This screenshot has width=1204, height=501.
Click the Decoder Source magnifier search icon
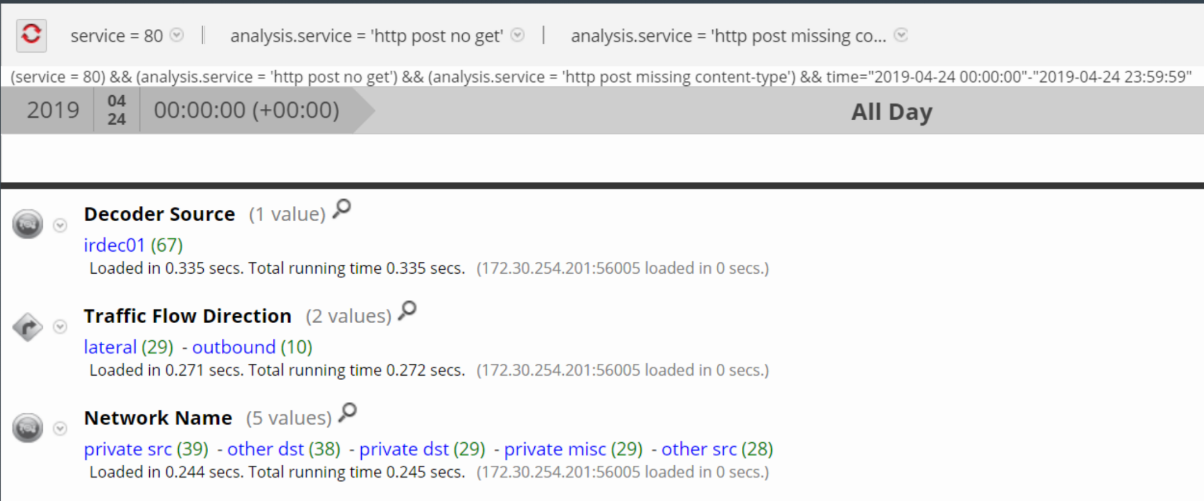pyautogui.click(x=342, y=209)
